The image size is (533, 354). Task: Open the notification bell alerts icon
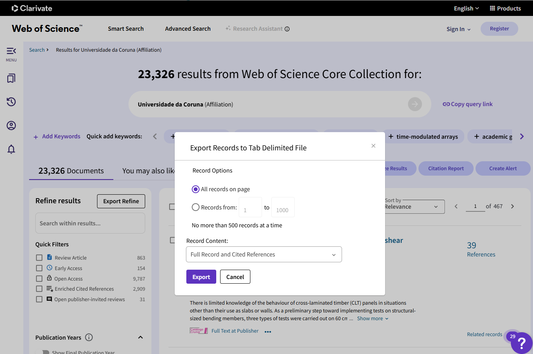tap(11, 149)
